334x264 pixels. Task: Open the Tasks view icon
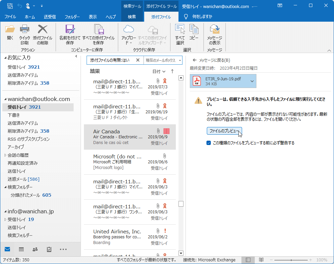click(49, 249)
